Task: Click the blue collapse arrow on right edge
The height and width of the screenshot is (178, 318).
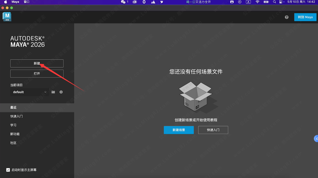Action: pos(316,139)
